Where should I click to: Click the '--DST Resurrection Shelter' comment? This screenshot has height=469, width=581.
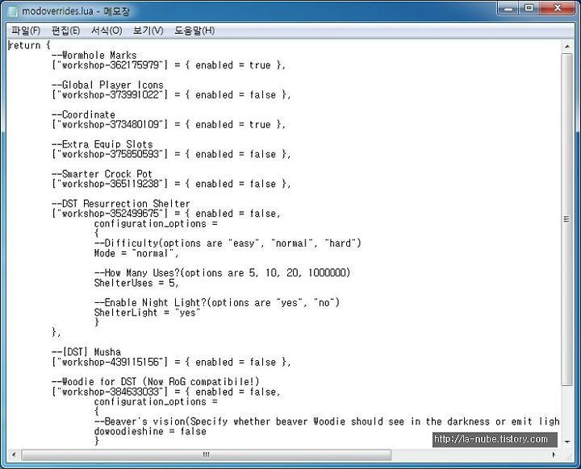(x=121, y=204)
